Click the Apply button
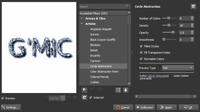Screen dimensions: 200x112 click(167, 107)
